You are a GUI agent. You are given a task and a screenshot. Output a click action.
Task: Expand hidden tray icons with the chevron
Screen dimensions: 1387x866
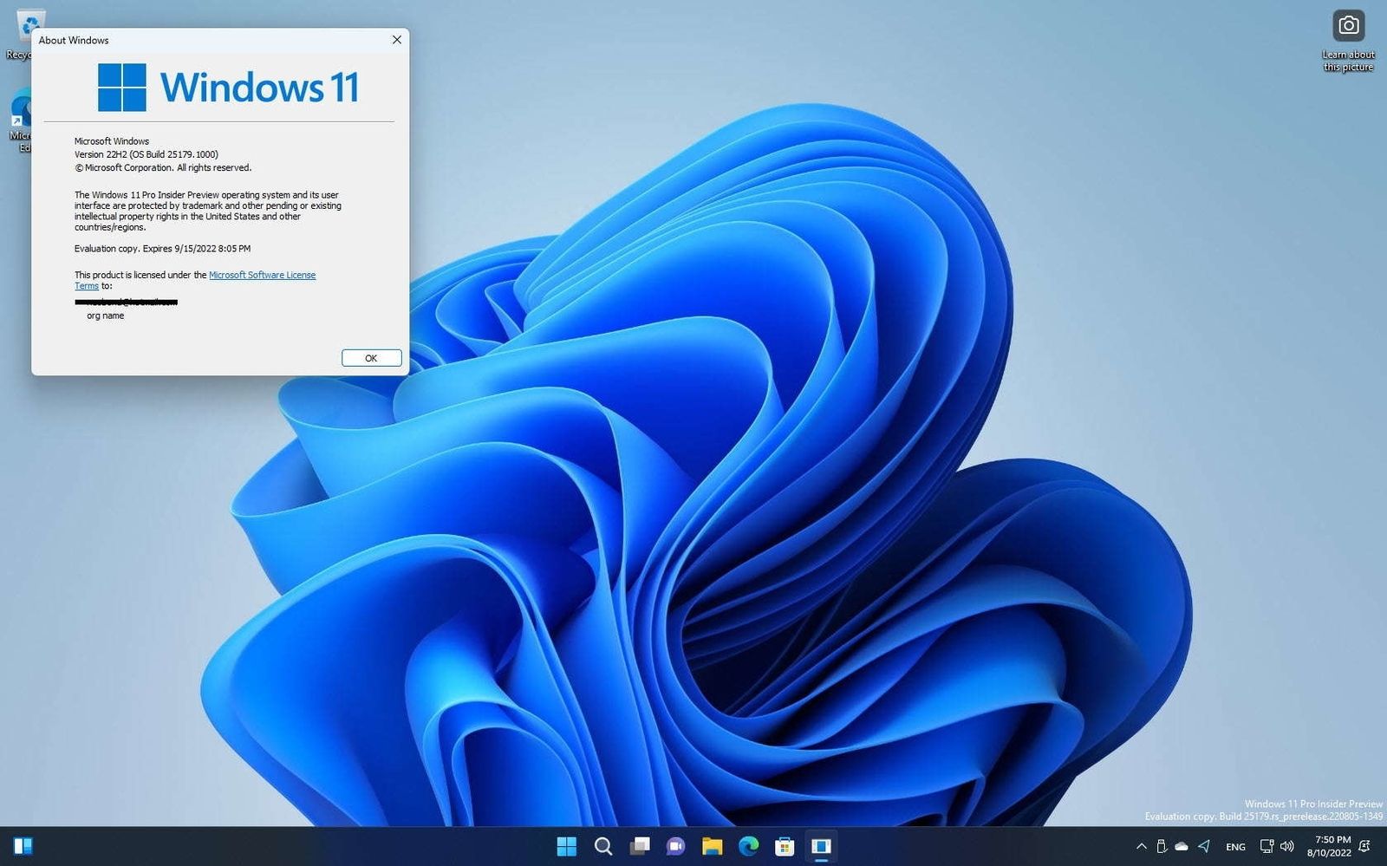coord(1142,847)
